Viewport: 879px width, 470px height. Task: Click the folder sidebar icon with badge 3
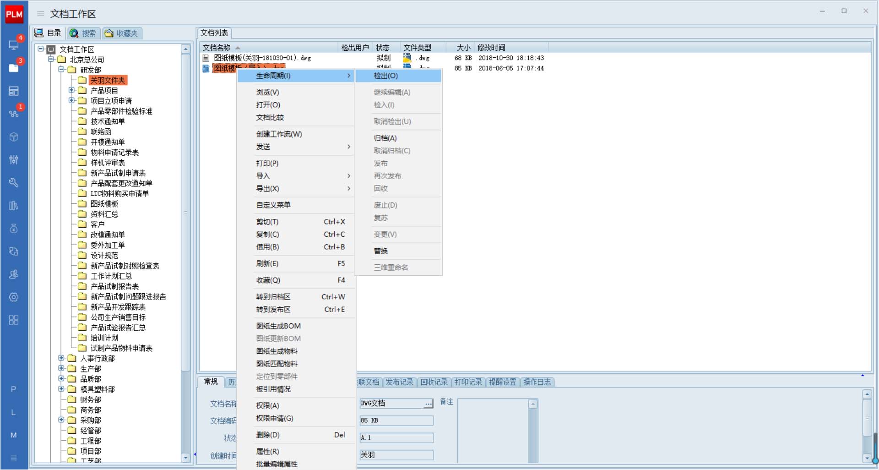coord(14,68)
